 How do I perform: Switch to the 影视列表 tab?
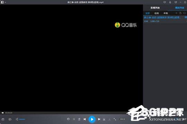tap(155, 8)
